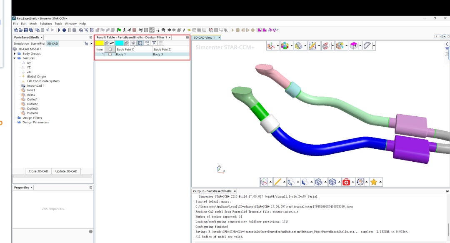Viewport: 450px width, 243px height.
Task: Save the simulation using the floppy disk icon
Action: [26, 30]
